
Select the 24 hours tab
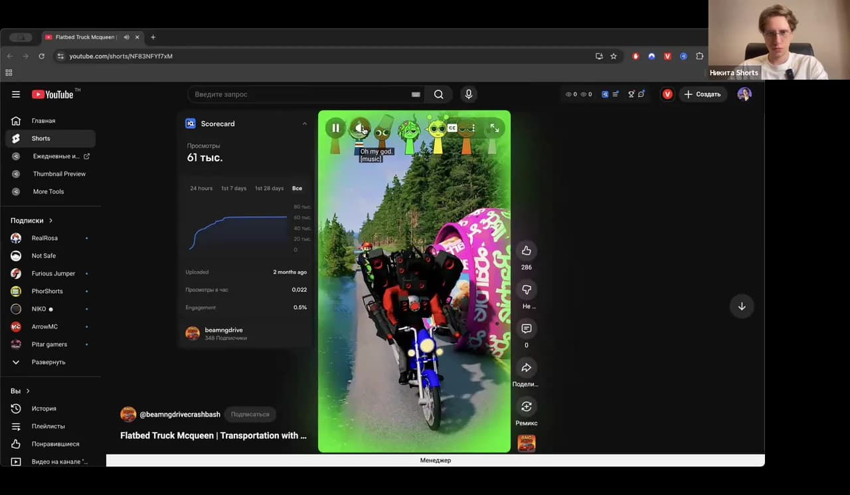tap(201, 188)
